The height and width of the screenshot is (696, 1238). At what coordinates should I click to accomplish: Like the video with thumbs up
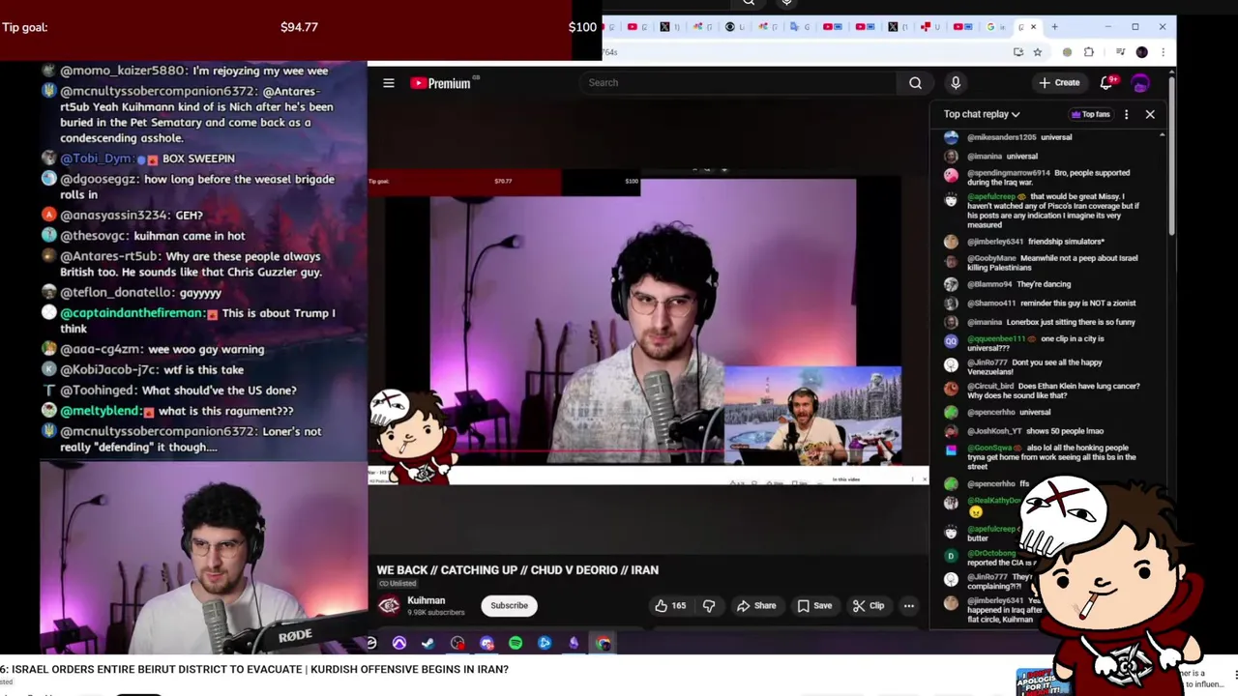(x=670, y=606)
